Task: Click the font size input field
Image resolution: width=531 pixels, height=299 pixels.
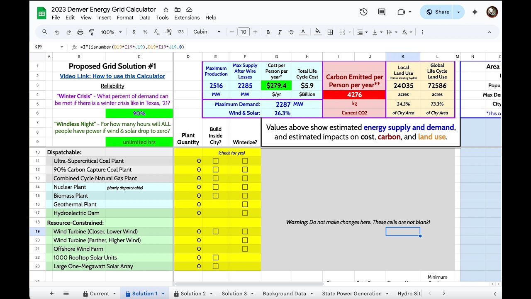Action: pos(244,32)
